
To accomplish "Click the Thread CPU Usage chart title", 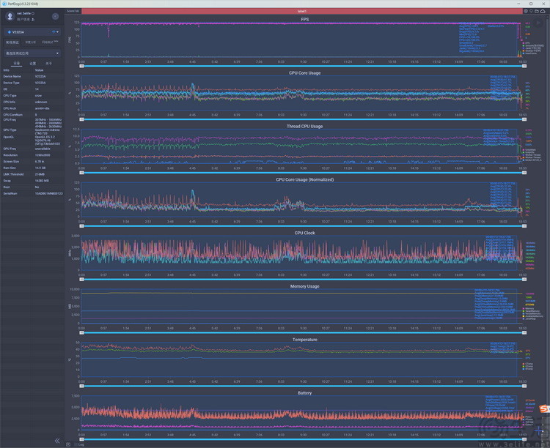I will coord(305,126).
